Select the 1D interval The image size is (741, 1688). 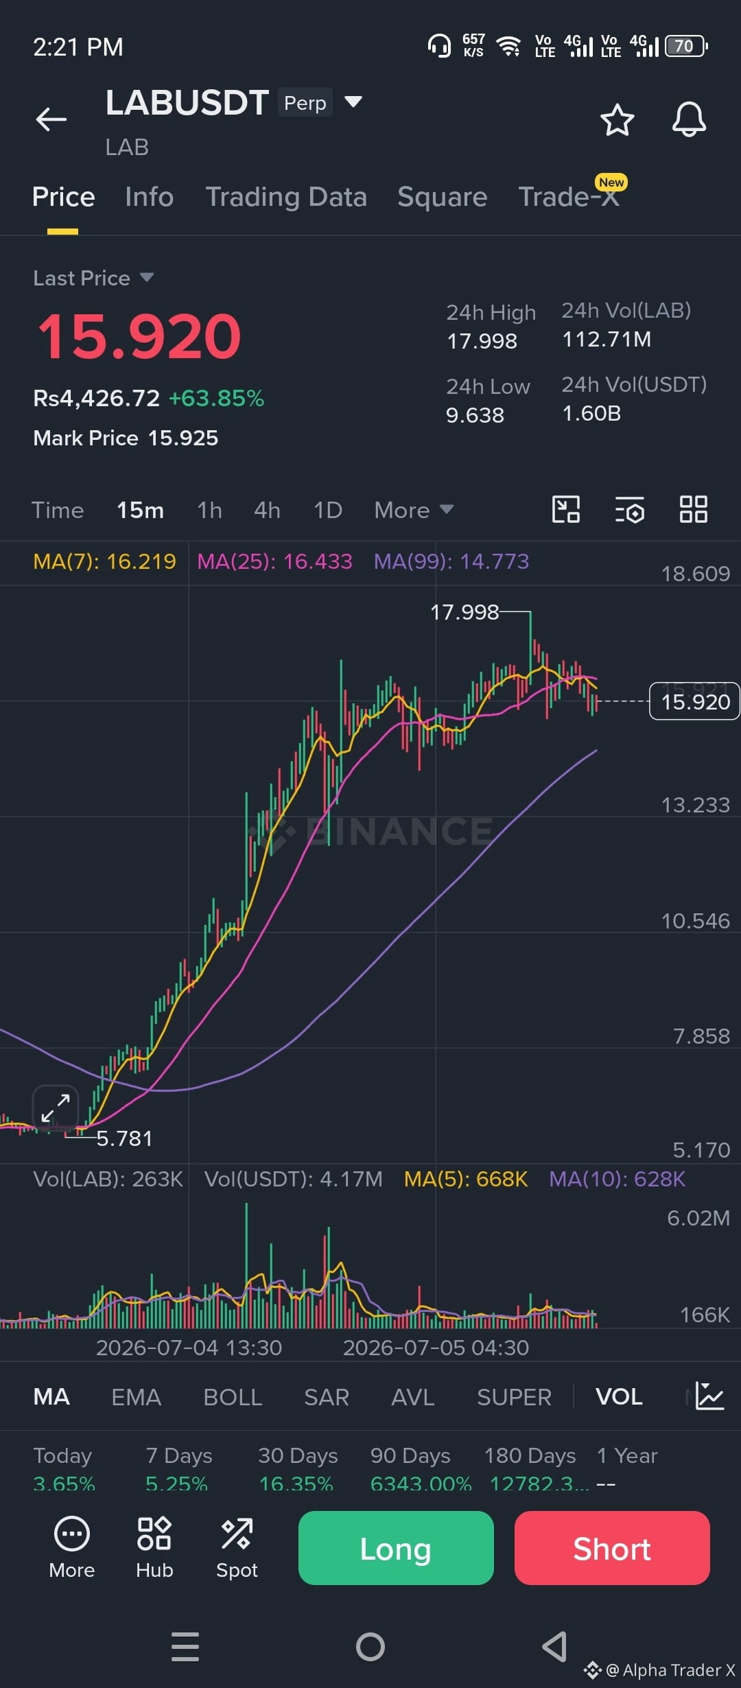coord(328,511)
